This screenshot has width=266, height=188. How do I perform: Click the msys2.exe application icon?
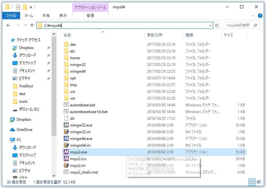point(66,152)
